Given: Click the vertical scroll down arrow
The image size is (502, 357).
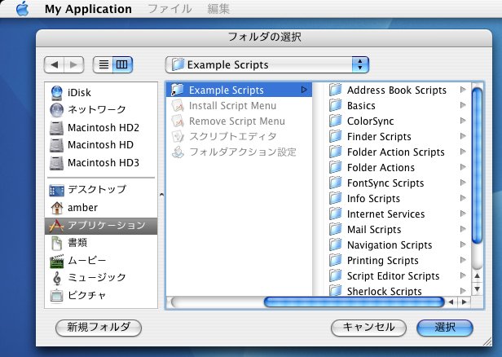Looking at the screenshot, I should (477, 289).
